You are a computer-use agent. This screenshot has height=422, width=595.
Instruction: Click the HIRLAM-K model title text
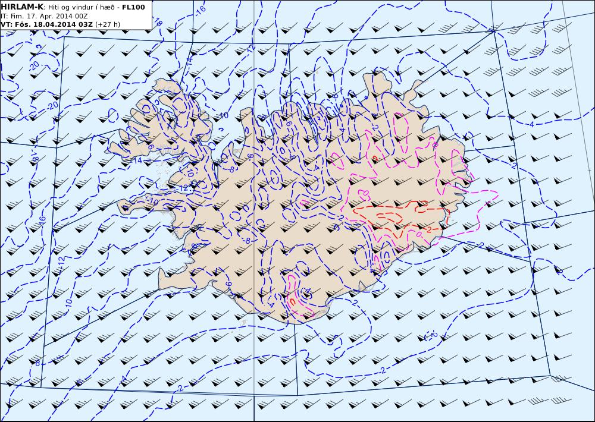tap(22, 7)
